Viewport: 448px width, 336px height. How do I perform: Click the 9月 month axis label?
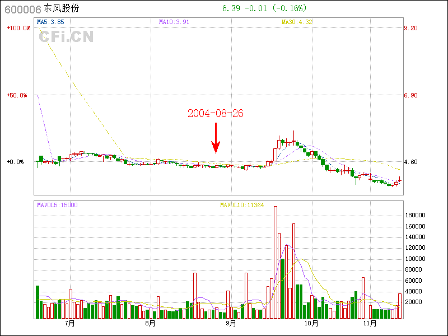pyautogui.click(x=230, y=323)
